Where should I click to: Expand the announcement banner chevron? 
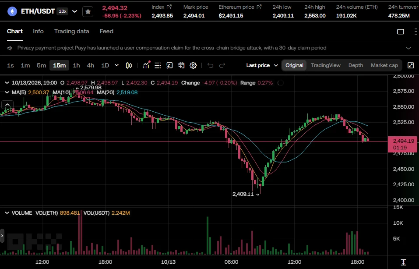point(408,48)
